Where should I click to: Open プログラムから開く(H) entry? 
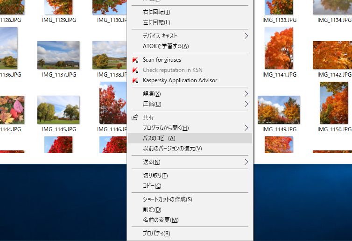point(190,128)
